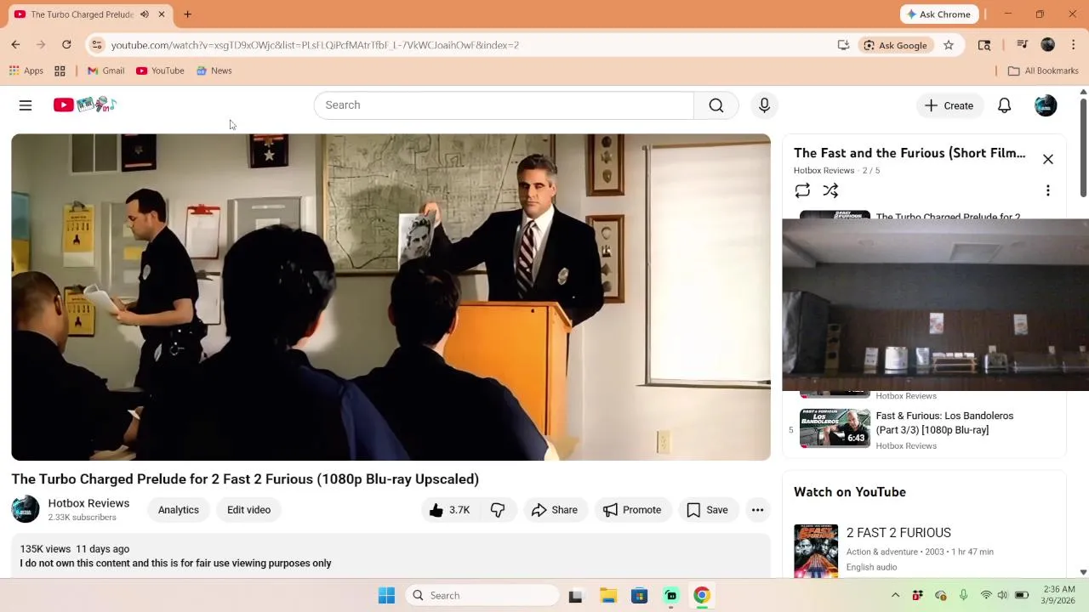
Task: Open Windows Start menu
Action: click(x=386, y=595)
